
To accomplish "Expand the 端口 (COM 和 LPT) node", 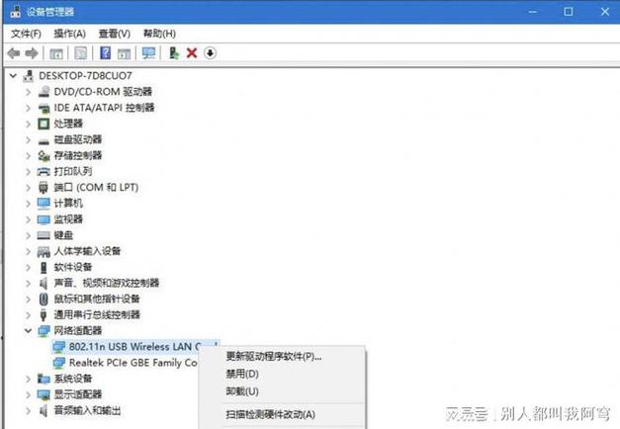I will 28,188.
